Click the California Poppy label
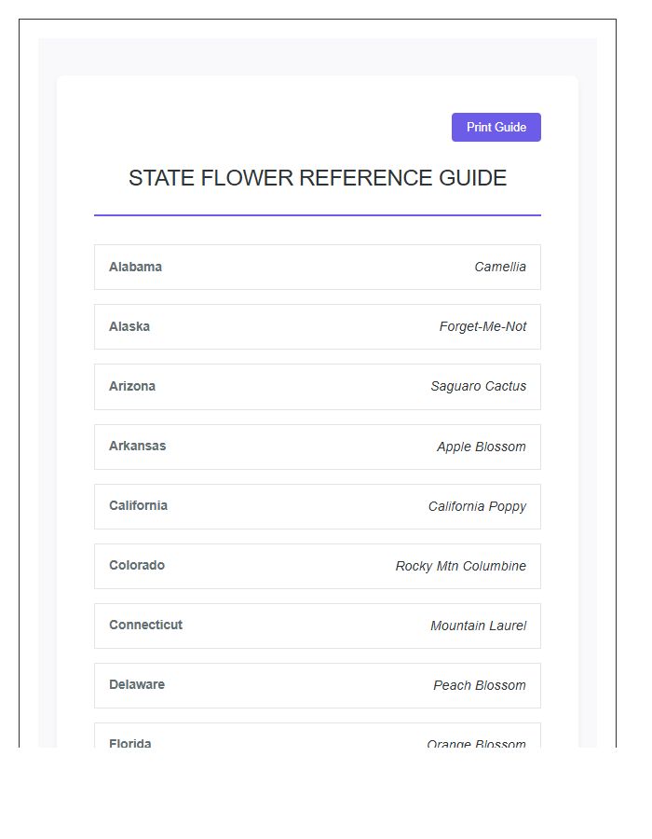 pyautogui.click(x=478, y=506)
